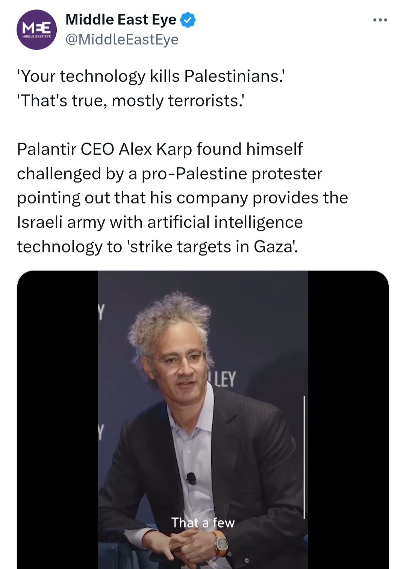Open the three-dot more options menu
This screenshot has width=406, height=569.
pyautogui.click(x=380, y=20)
